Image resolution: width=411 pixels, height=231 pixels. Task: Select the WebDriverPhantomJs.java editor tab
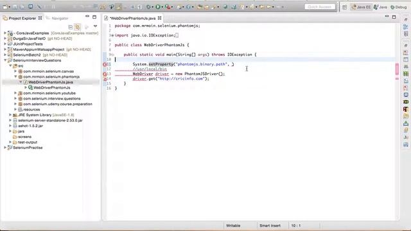(133, 19)
